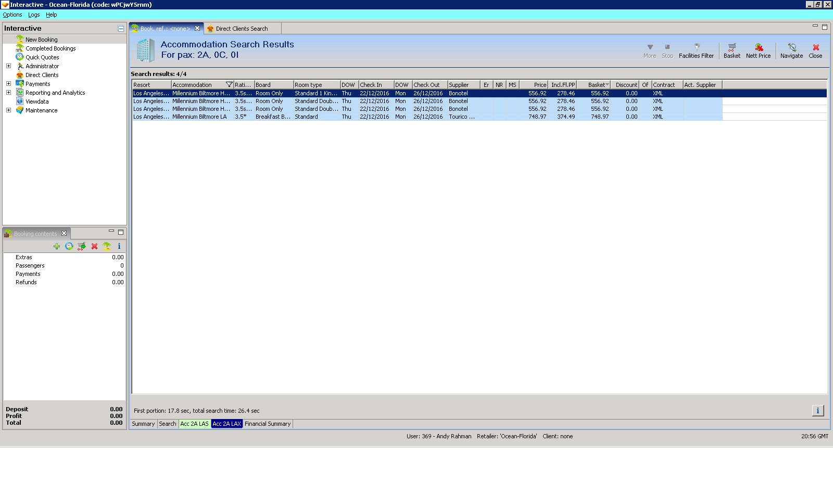833x482 pixels.
Task: Sort by the Discount column header
Action: [x=625, y=85]
